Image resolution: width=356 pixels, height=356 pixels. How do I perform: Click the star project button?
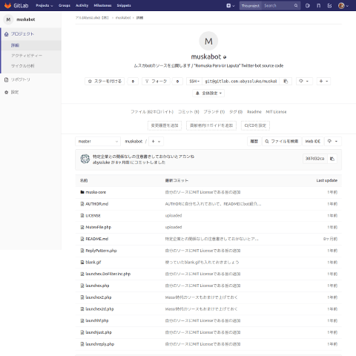(105, 81)
